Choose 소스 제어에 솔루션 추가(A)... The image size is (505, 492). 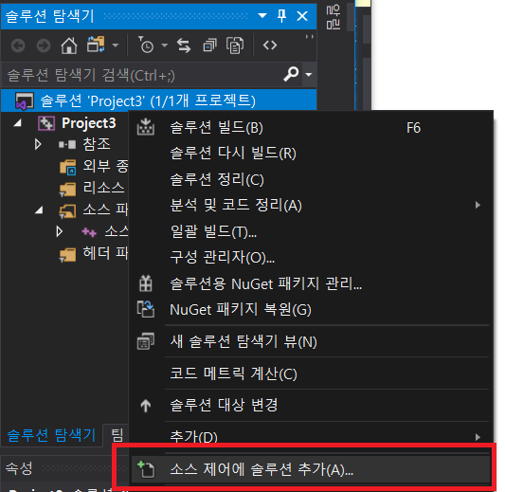pyautogui.click(x=311, y=469)
